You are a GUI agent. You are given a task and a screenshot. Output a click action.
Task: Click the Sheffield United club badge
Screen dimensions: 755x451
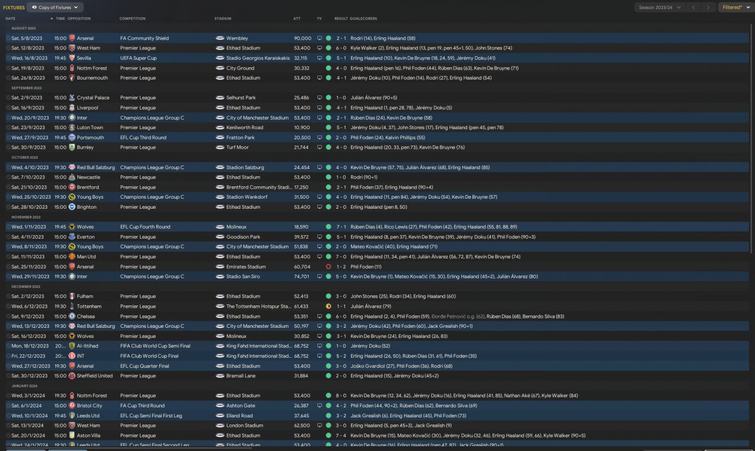point(72,376)
